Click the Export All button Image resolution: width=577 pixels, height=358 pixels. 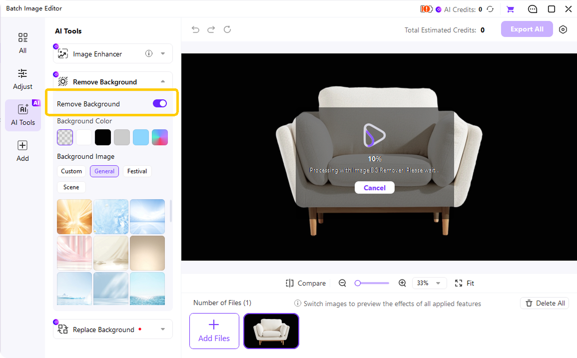pyautogui.click(x=527, y=29)
